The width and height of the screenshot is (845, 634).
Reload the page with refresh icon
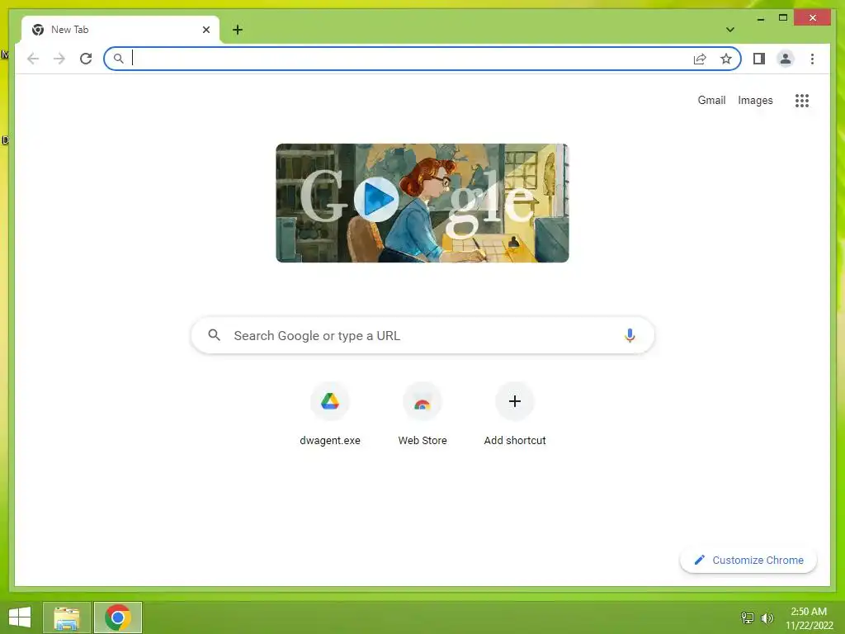click(x=86, y=59)
